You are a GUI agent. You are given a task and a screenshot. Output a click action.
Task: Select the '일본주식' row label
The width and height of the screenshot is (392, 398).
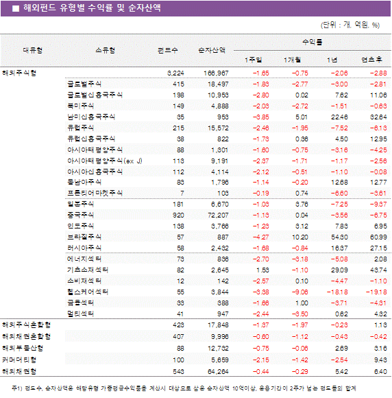(80, 204)
